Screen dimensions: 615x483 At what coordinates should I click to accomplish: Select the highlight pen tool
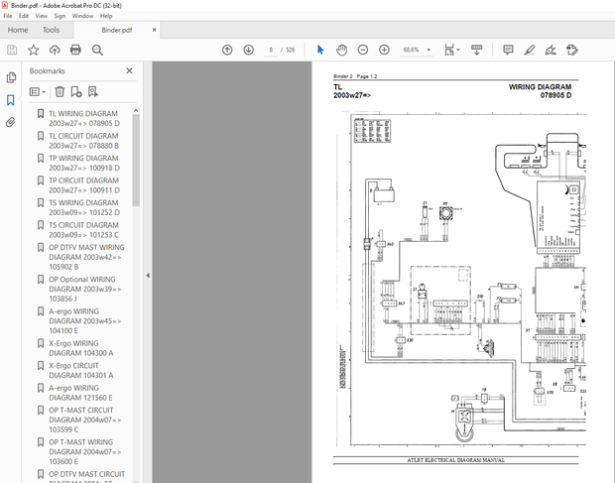pos(530,50)
